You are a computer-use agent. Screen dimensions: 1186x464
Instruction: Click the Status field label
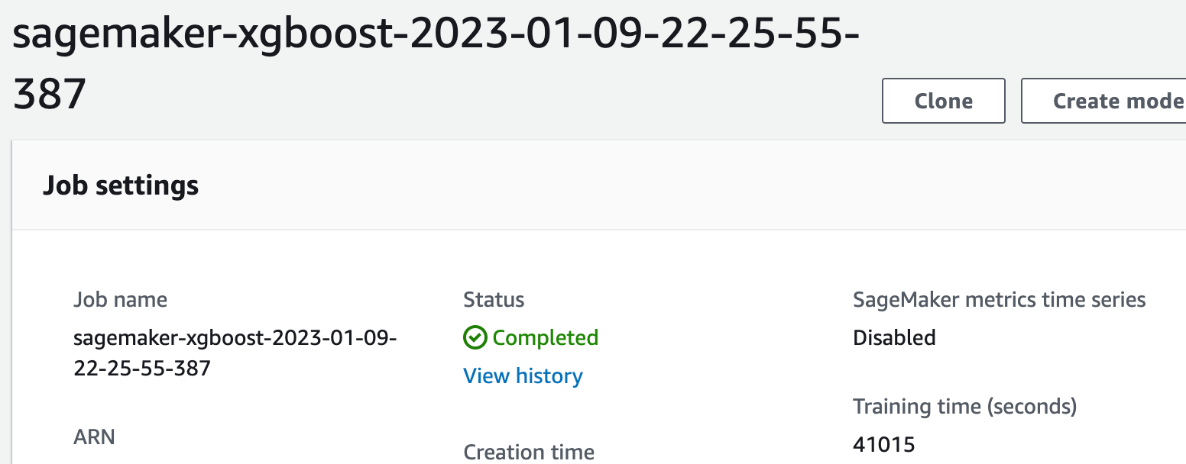pos(494,299)
